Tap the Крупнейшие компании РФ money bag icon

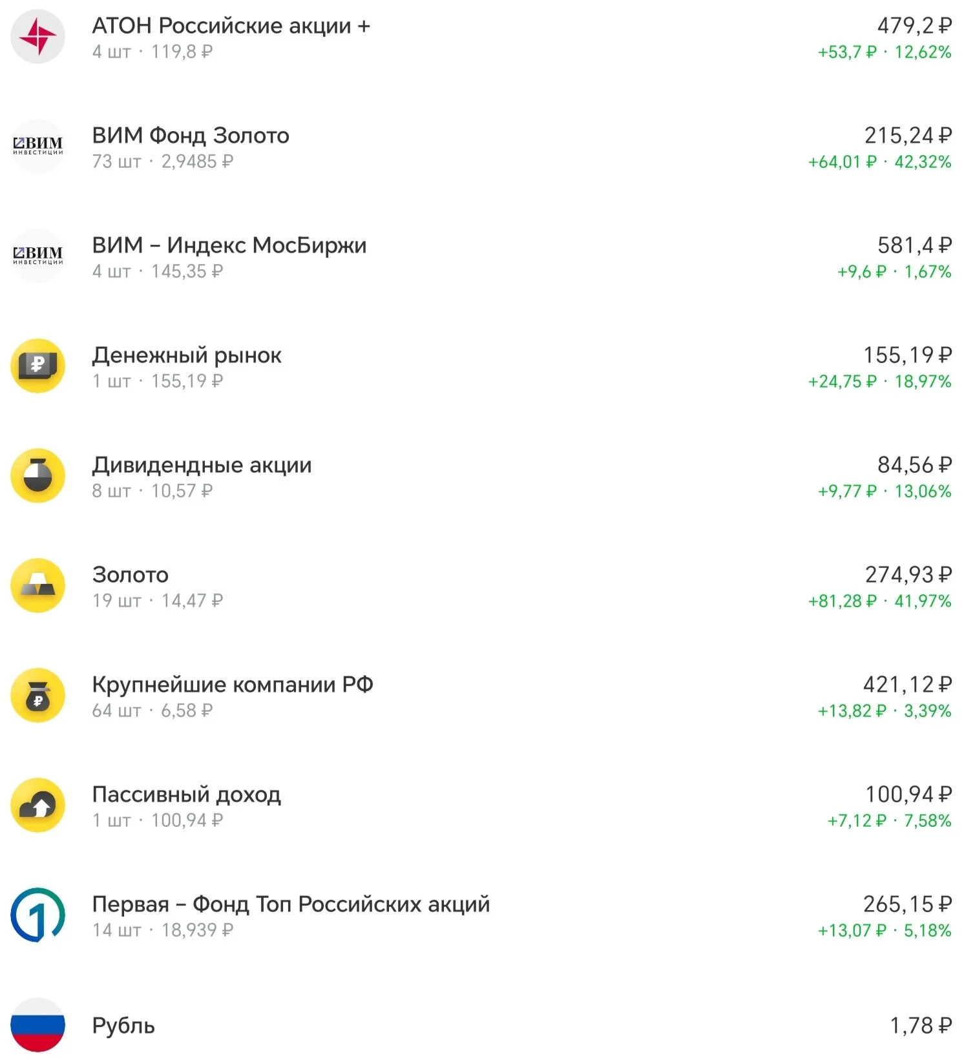click(x=38, y=696)
